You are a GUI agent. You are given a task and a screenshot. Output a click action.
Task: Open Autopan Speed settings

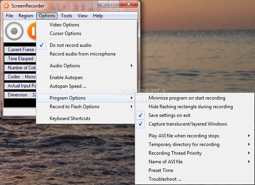[87, 86]
